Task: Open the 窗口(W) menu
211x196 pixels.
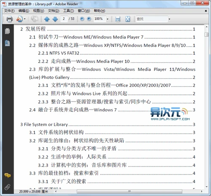Action: pyautogui.click(x=84, y=11)
